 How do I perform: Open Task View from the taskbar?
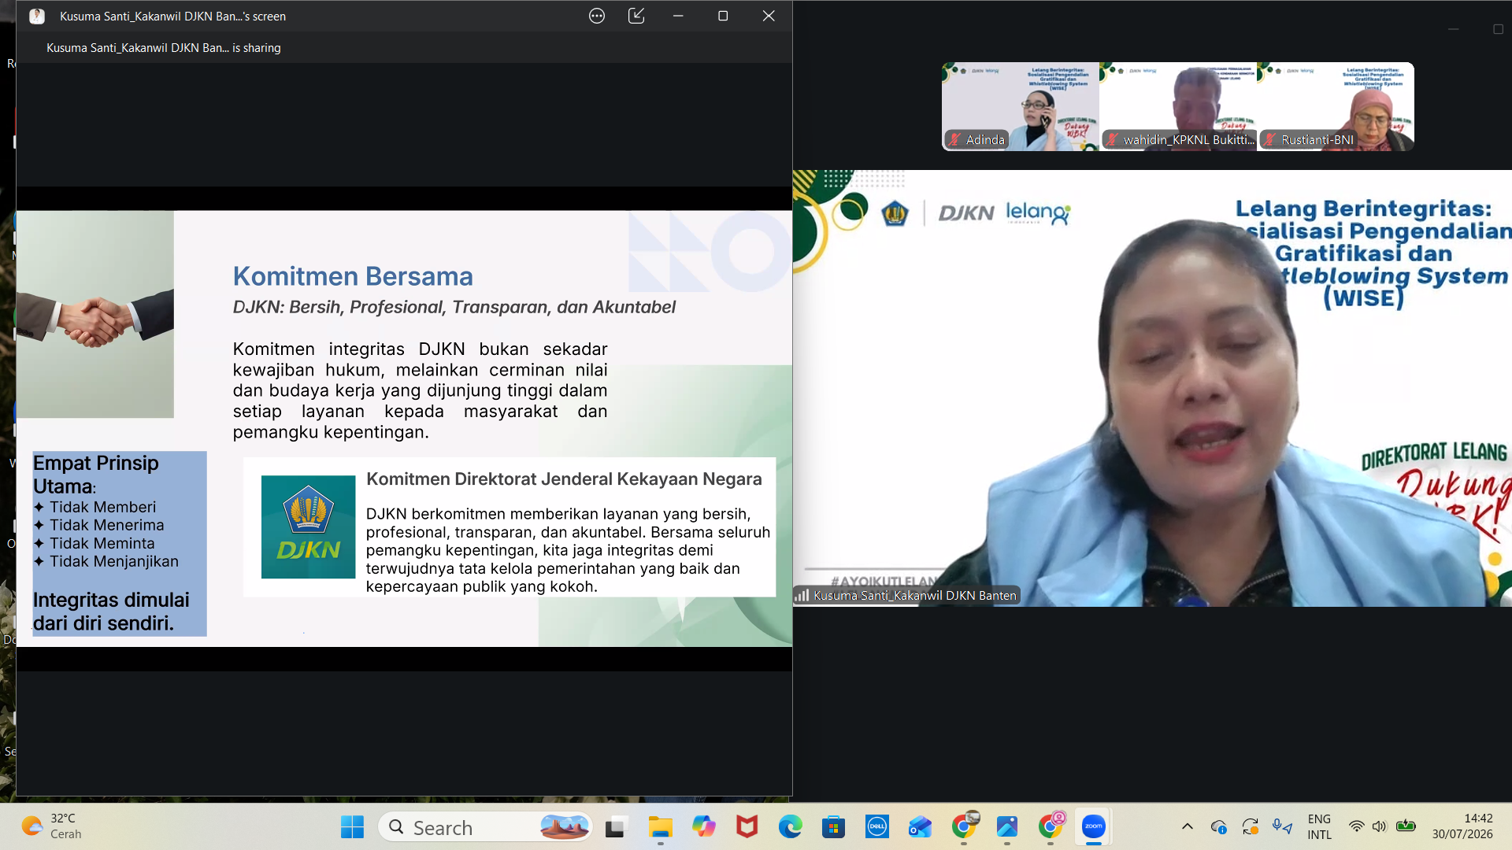pos(615,827)
